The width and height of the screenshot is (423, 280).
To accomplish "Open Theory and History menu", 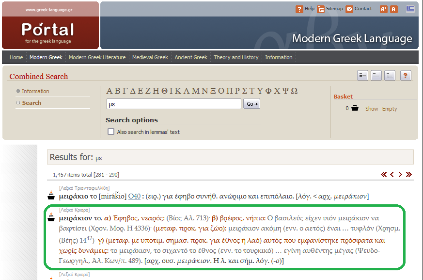I will pos(236,57).
